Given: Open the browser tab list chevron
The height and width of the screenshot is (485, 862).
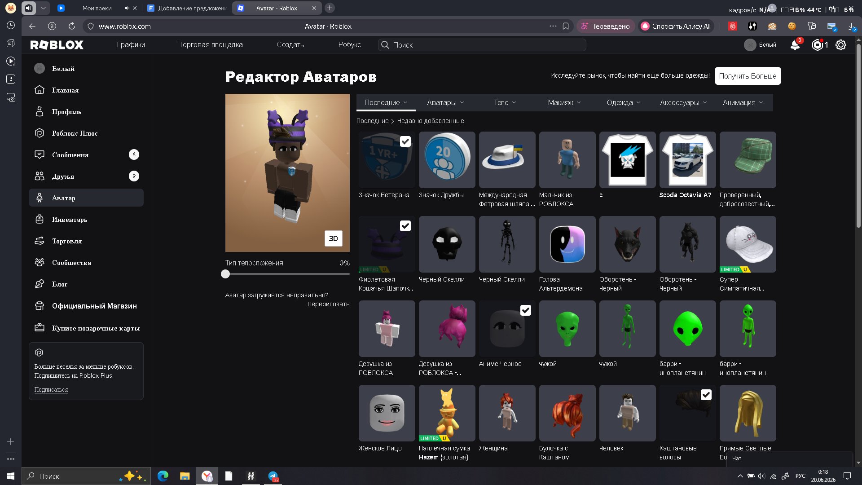Looking at the screenshot, I should (43, 8).
